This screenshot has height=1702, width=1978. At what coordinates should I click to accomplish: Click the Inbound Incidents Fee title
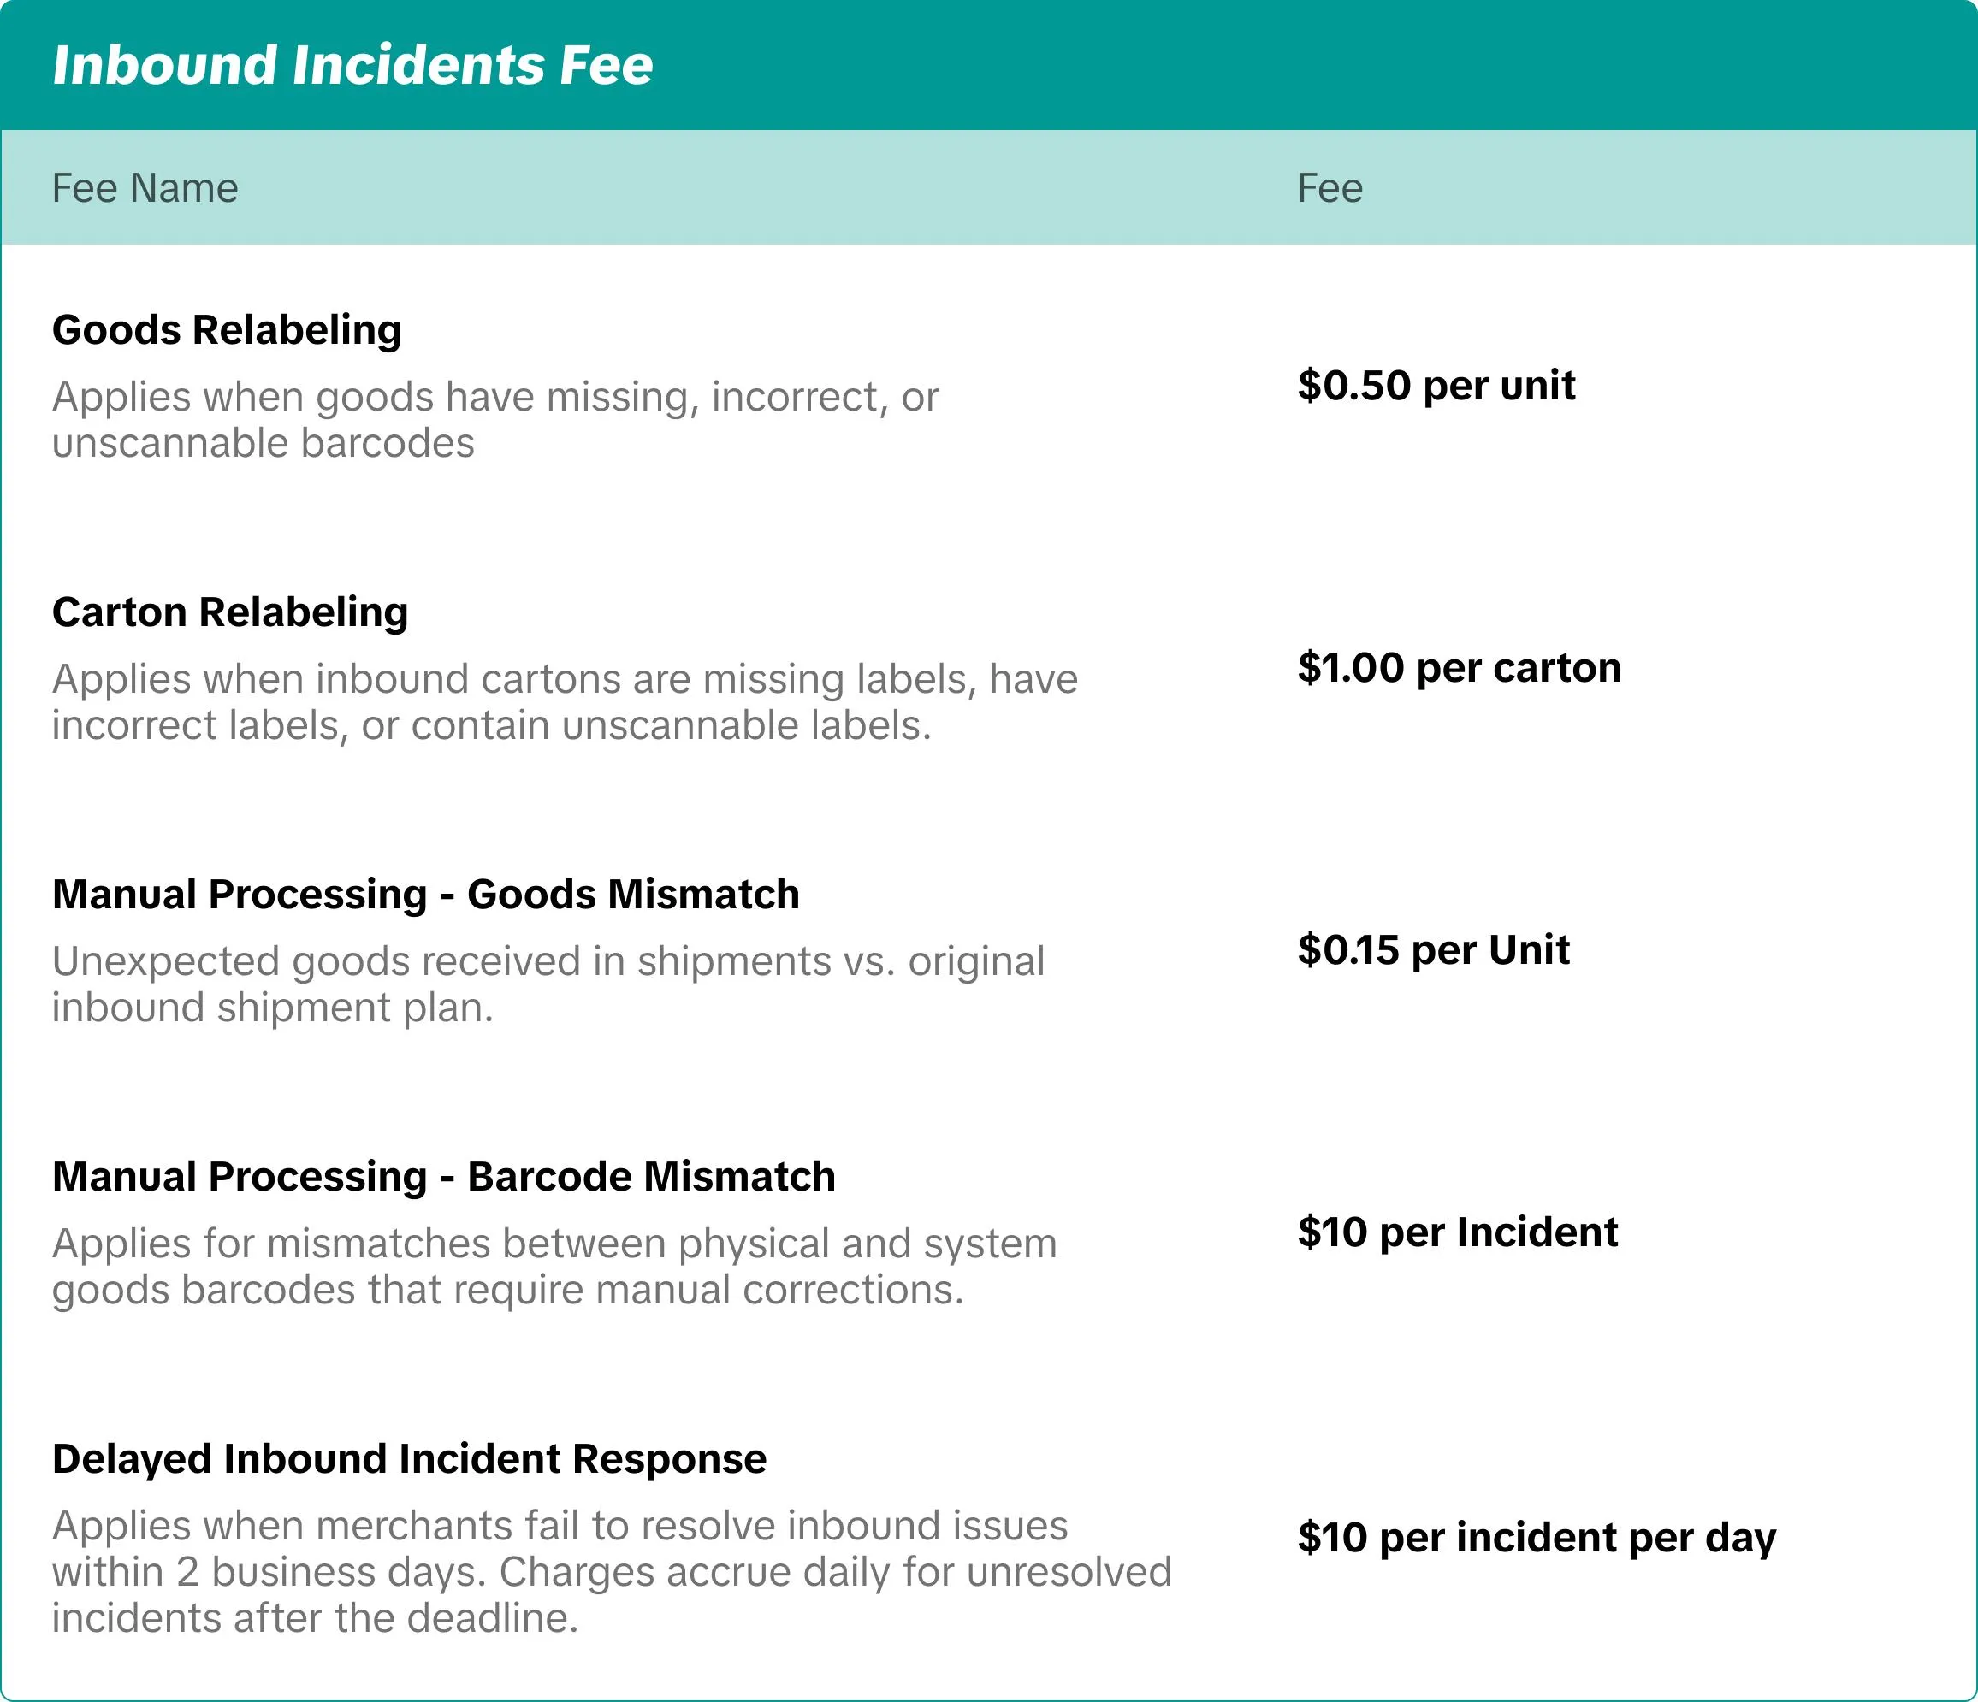tap(352, 65)
